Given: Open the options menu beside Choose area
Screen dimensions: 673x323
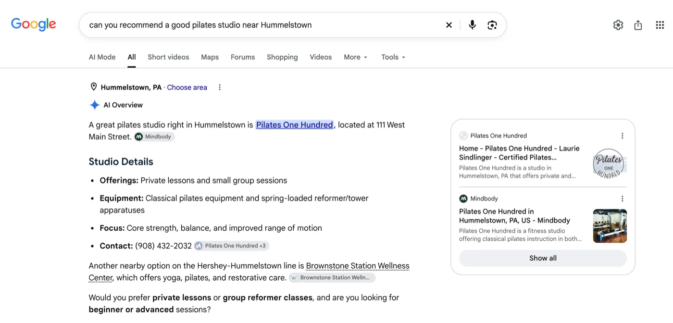Looking at the screenshot, I should pyautogui.click(x=220, y=87).
